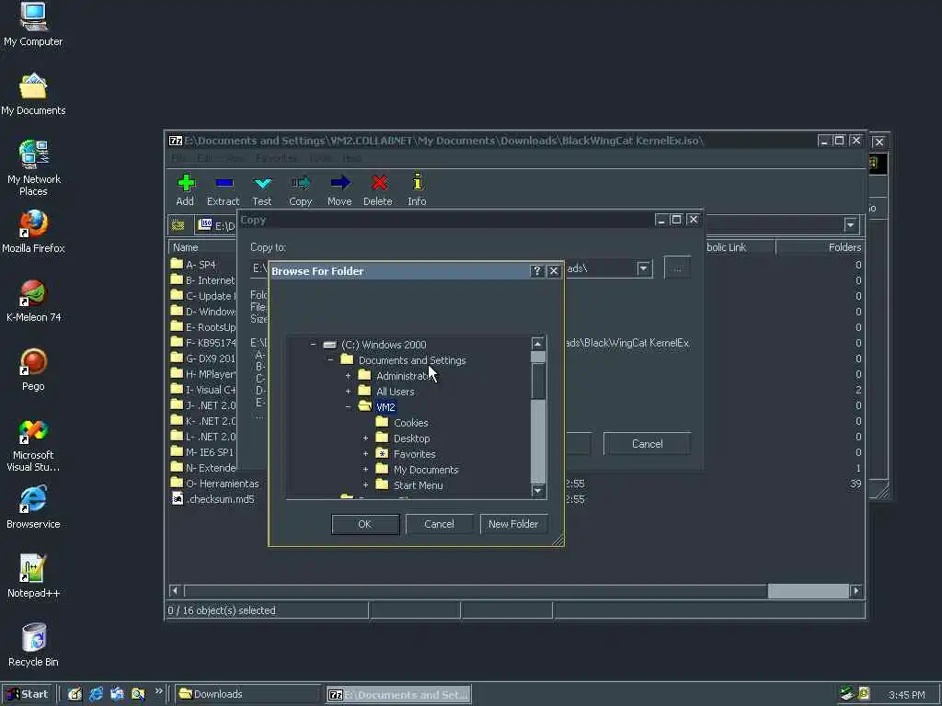
Task: Select the .checksum.md5 file row
Action: pos(213,499)
